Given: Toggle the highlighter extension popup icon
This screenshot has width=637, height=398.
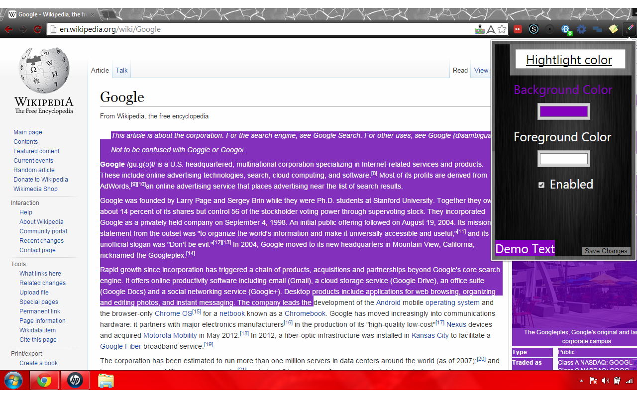Looking at the screenshot, I should (x=630, y=29).
